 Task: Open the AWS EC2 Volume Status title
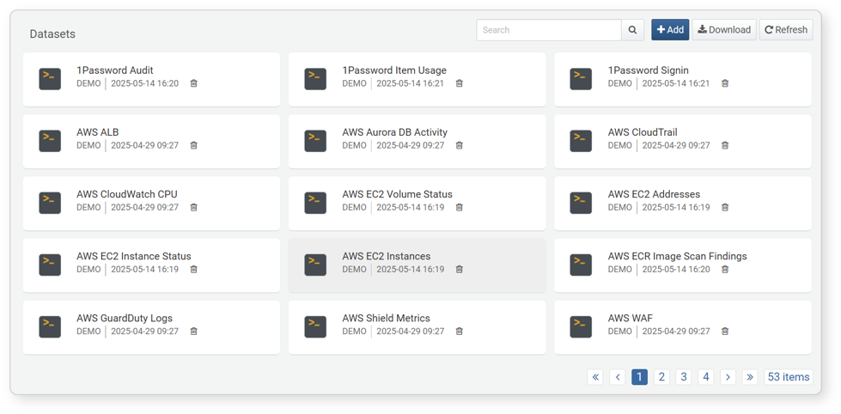398,194
